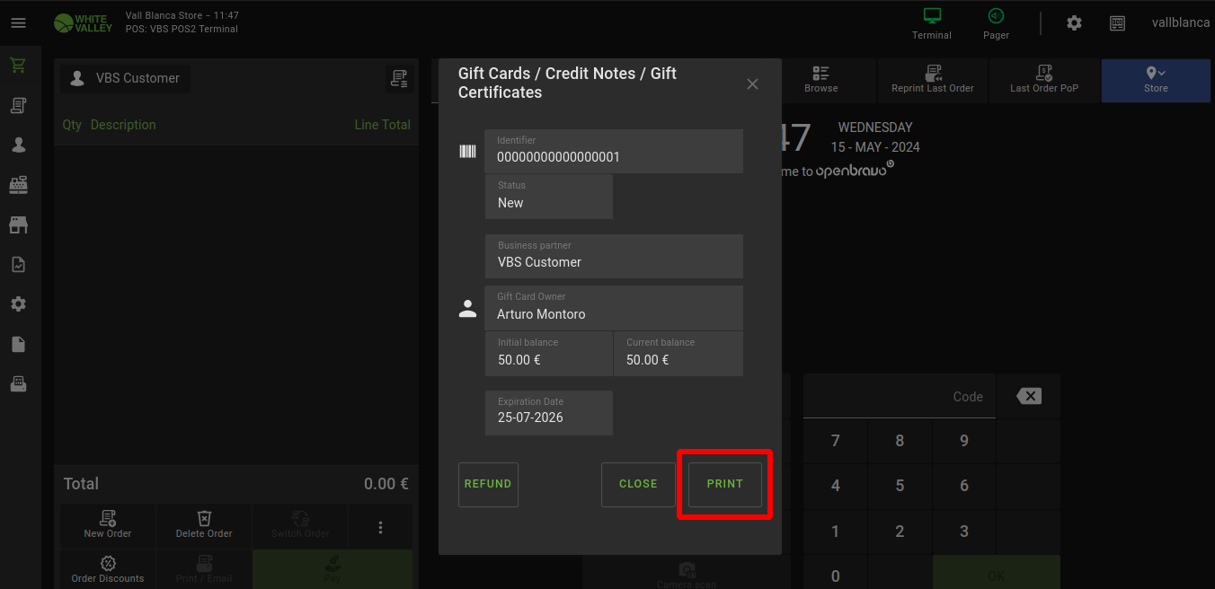Click the Code input field
Screen dimensions: 1215x589
pyautogui.click(x=899, y=396)
